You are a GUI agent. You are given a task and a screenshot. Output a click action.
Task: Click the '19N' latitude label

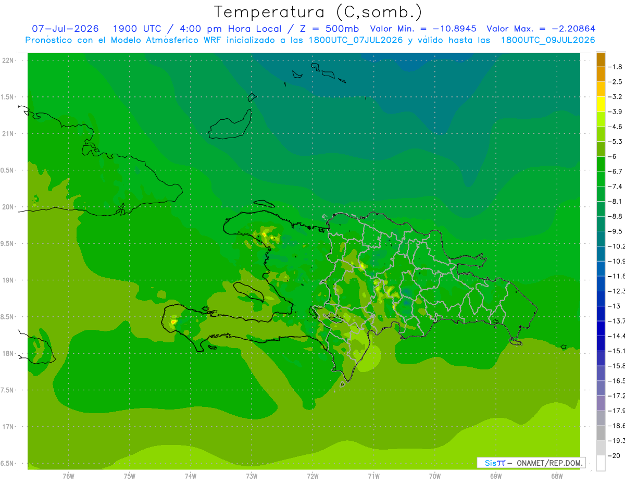pos(8,280)
